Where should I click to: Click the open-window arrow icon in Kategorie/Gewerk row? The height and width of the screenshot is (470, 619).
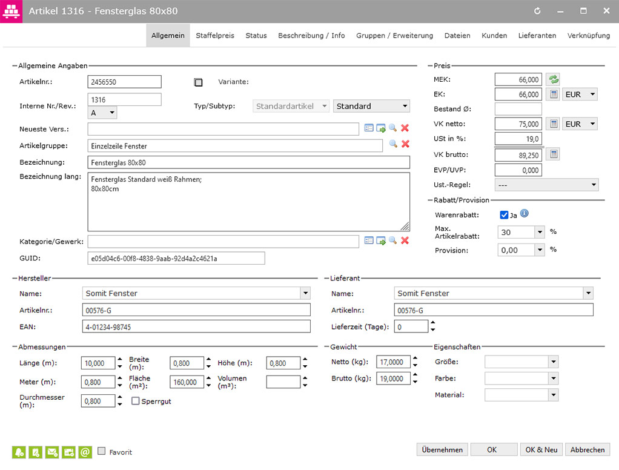point(381,240)
